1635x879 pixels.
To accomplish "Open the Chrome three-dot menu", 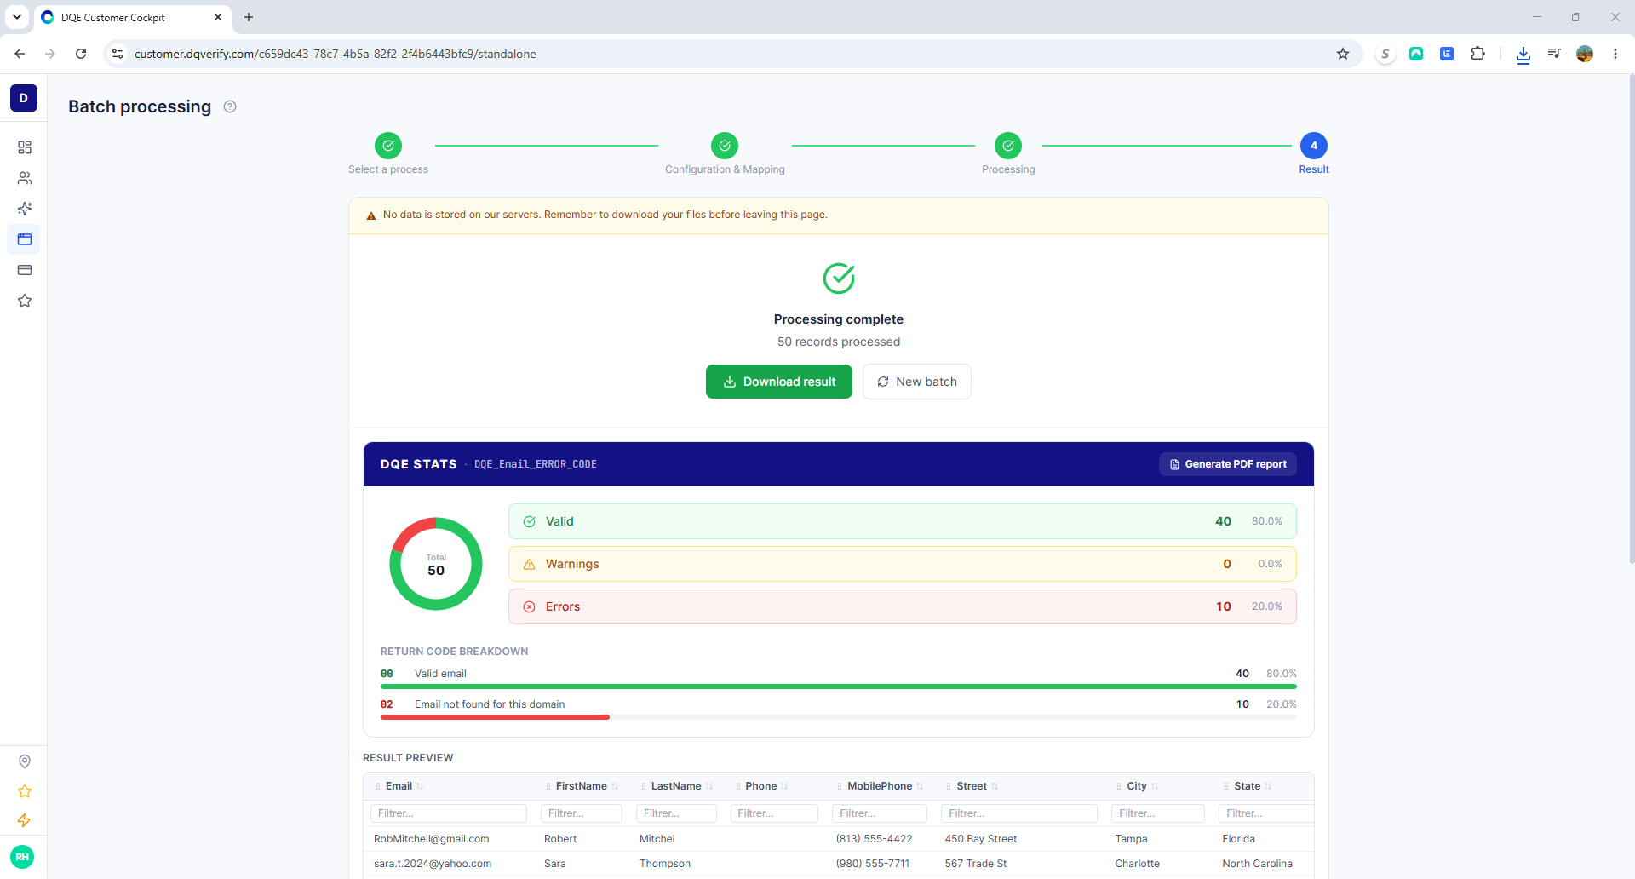I will click(1615, 54).
